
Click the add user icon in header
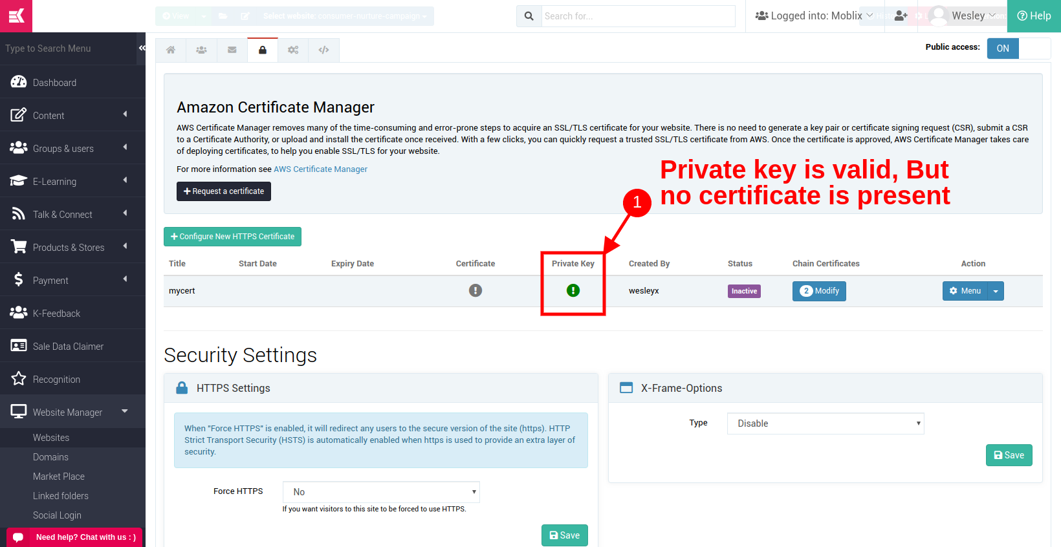(901, 16)
